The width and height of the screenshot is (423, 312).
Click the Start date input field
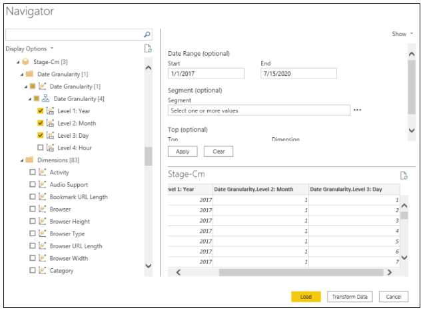click(x=207, y=74)
